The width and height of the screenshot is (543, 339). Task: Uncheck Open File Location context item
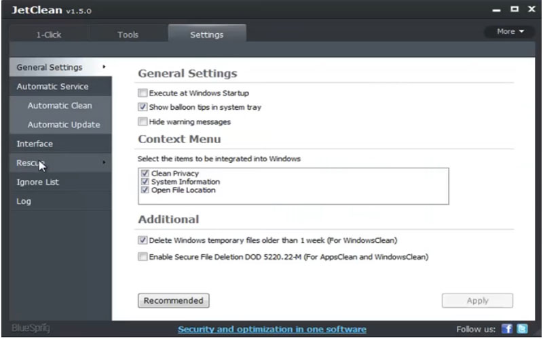(x=145, y=190)
